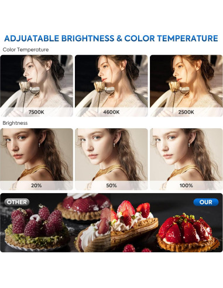Viewport: 223px width, 288px height.
Task: Click the 20% brightness portrait
Action: pyautogui.click(x=36, y=159)
